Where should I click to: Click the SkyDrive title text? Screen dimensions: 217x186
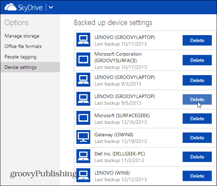[30, 8]
